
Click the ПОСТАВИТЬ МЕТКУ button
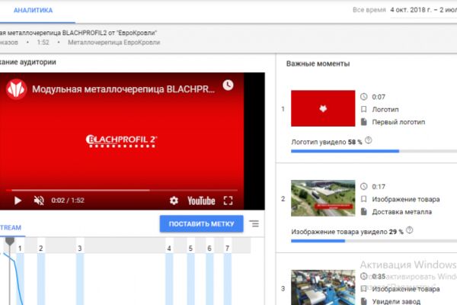pos(201,224)
